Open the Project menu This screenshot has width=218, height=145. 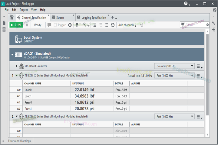24,10
